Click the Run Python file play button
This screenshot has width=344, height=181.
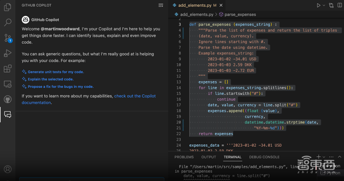pos(319,5)
